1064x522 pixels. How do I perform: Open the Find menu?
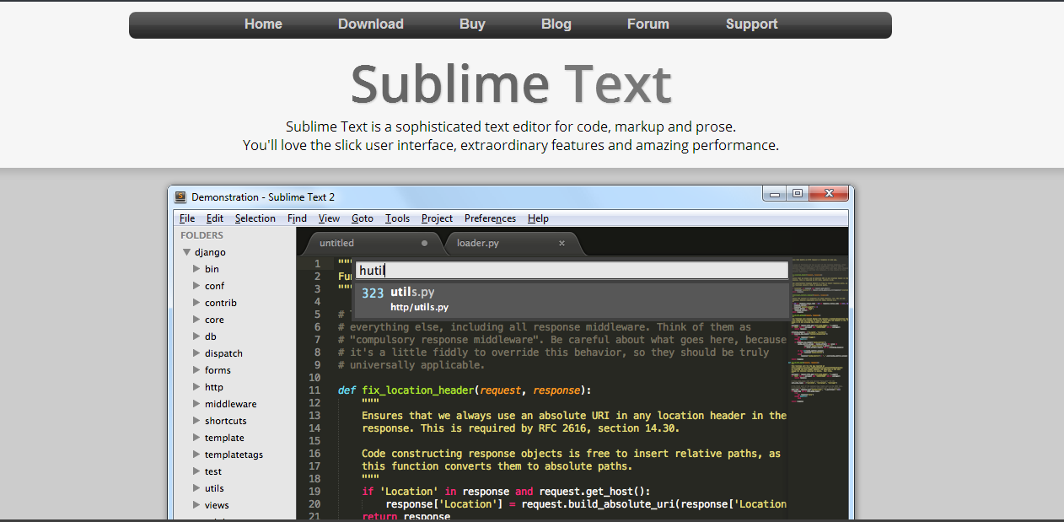(297, 218)
